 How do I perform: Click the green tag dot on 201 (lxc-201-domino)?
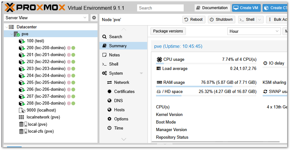tap(73, 55)
